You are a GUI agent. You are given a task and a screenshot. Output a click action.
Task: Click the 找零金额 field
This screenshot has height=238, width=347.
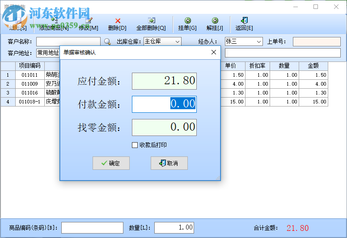point(164,127)
